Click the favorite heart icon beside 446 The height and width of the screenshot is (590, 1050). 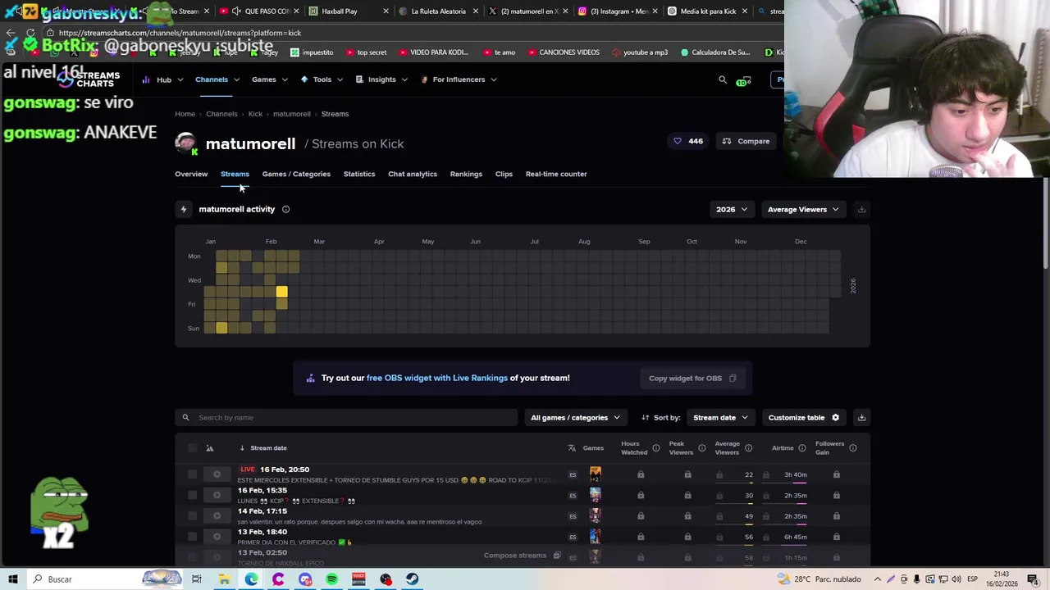coord(678,141)
